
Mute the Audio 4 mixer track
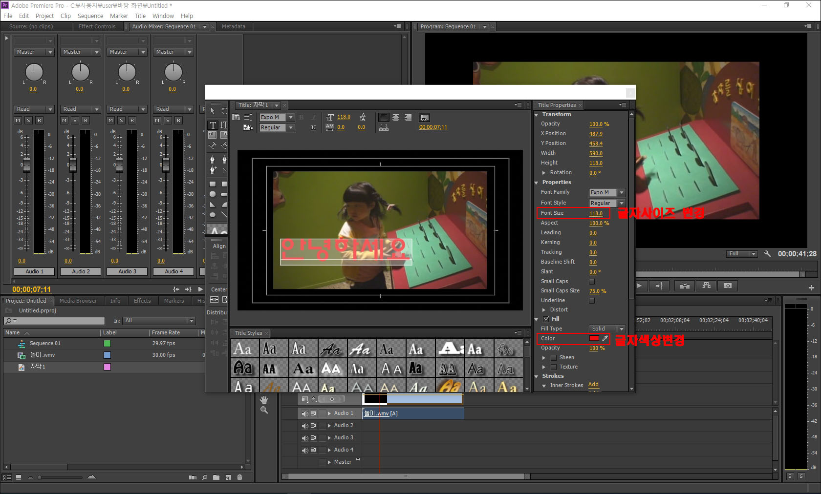click(157, 120)
